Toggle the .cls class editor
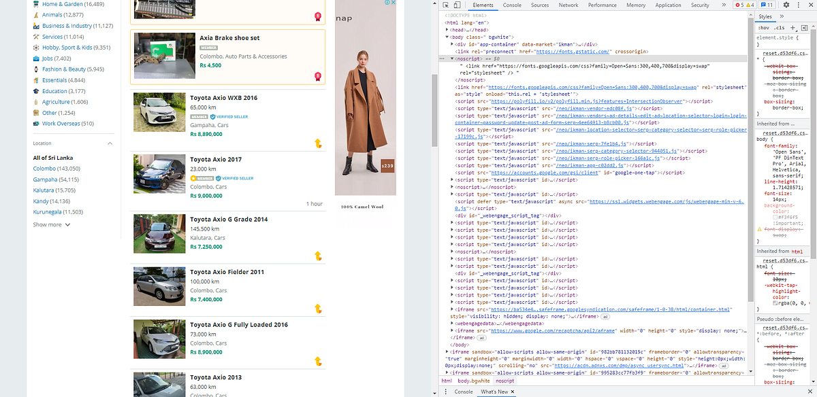Screen dimensions: 817x397 (x=779, y=28)
